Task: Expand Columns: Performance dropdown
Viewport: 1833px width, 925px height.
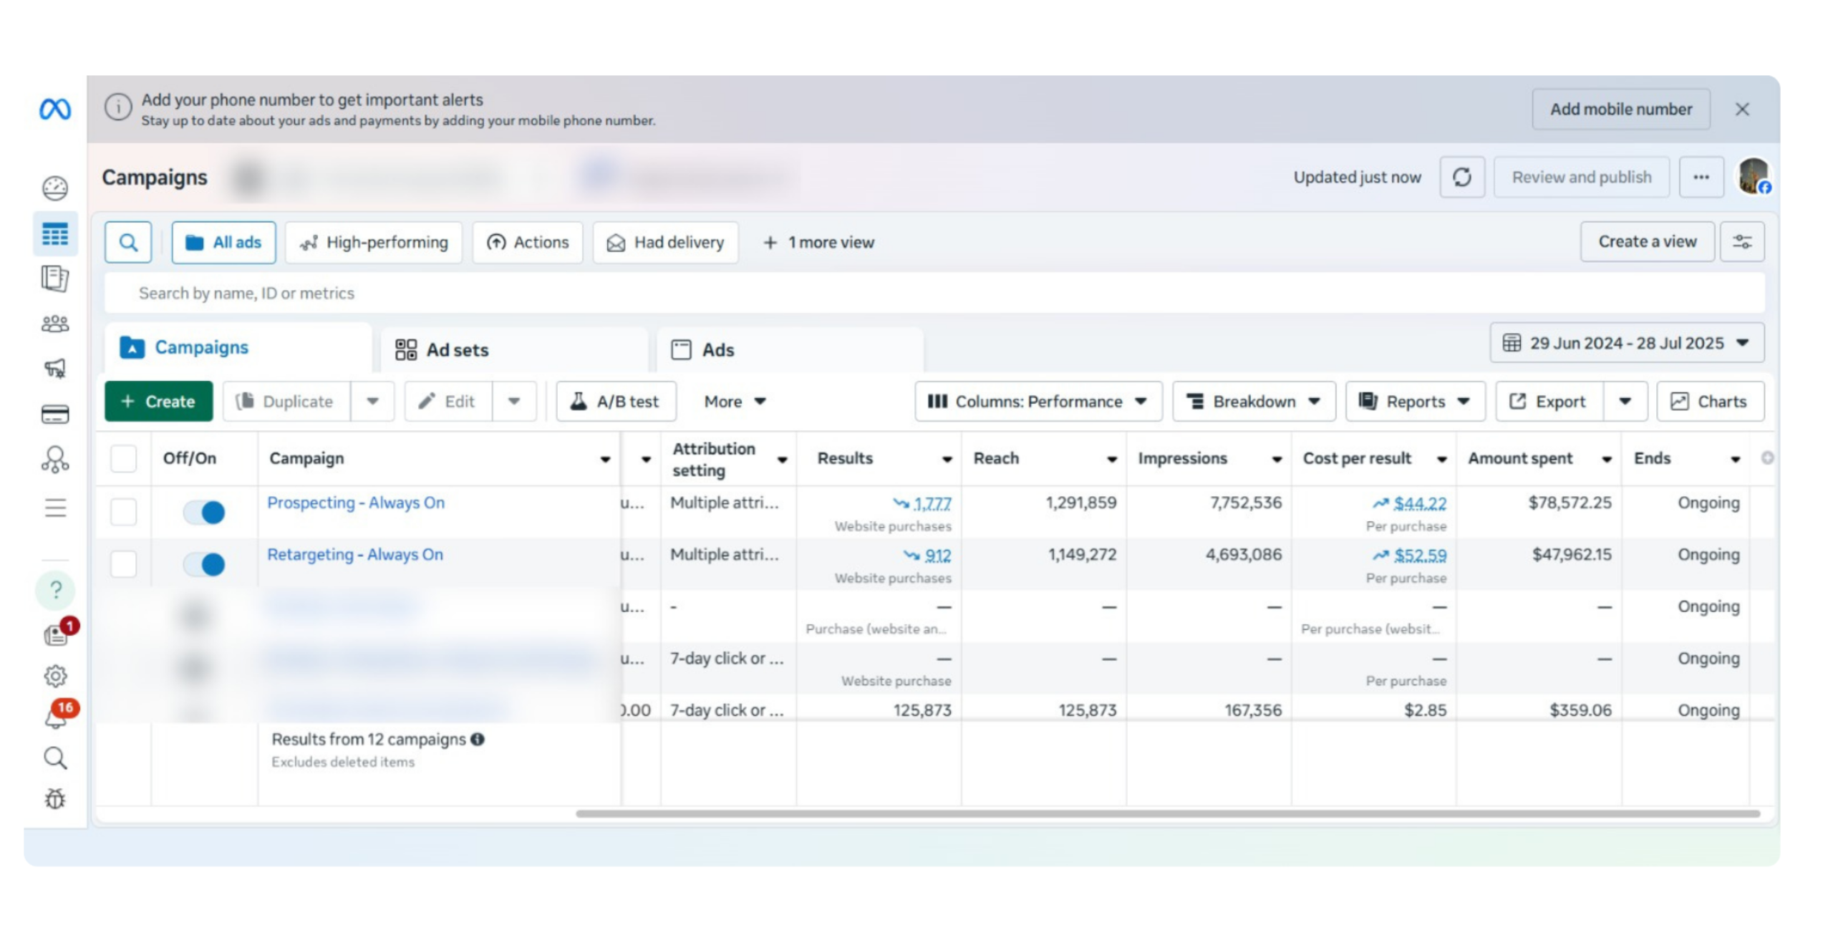Action: click(1038, 402)
